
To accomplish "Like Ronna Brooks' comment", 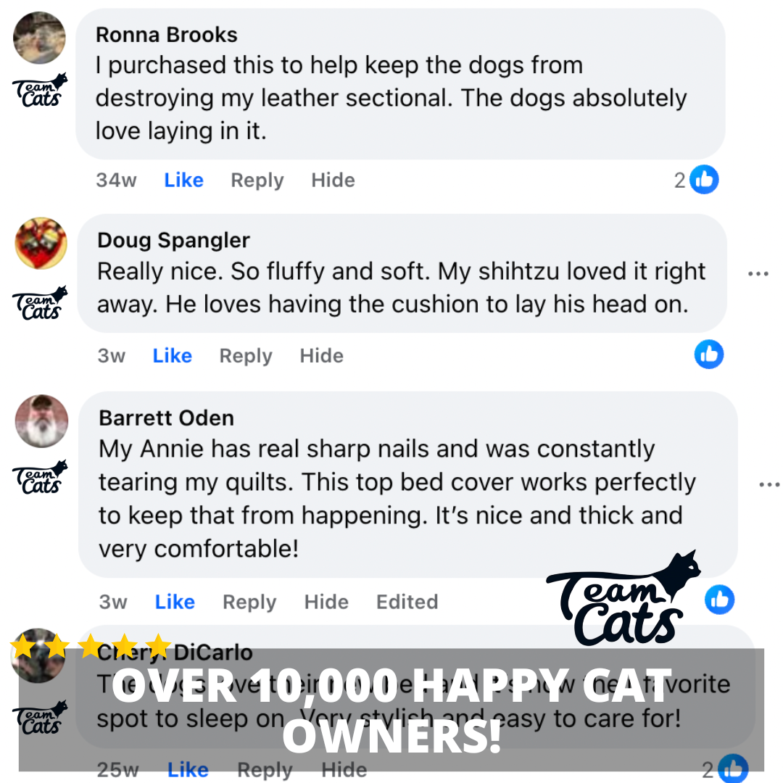I will coord(183,181).
